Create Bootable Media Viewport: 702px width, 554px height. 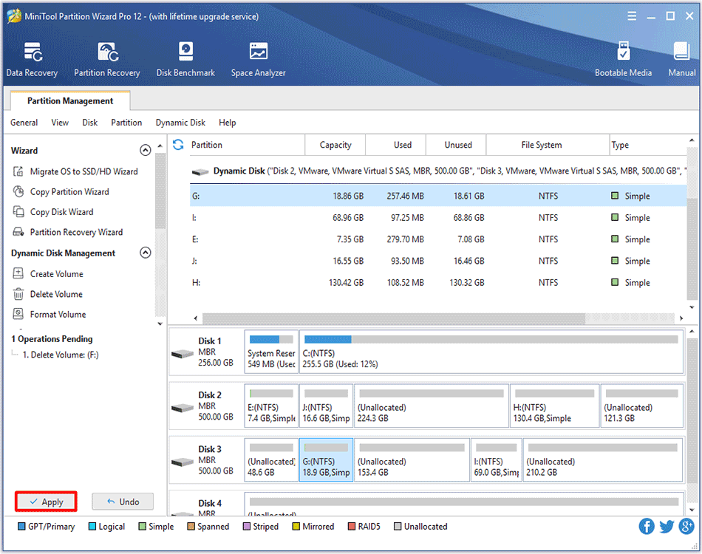623,60
